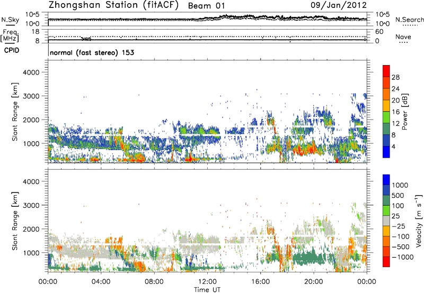Viewport: 424px width, 293px height.
Task: Click the 'Time UT' axis title
Action: [x=207, y=290]
